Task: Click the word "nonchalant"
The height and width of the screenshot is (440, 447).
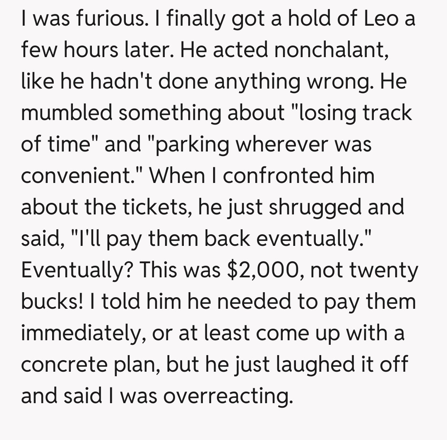Action: pyautogui.click(x=330, y=50)
